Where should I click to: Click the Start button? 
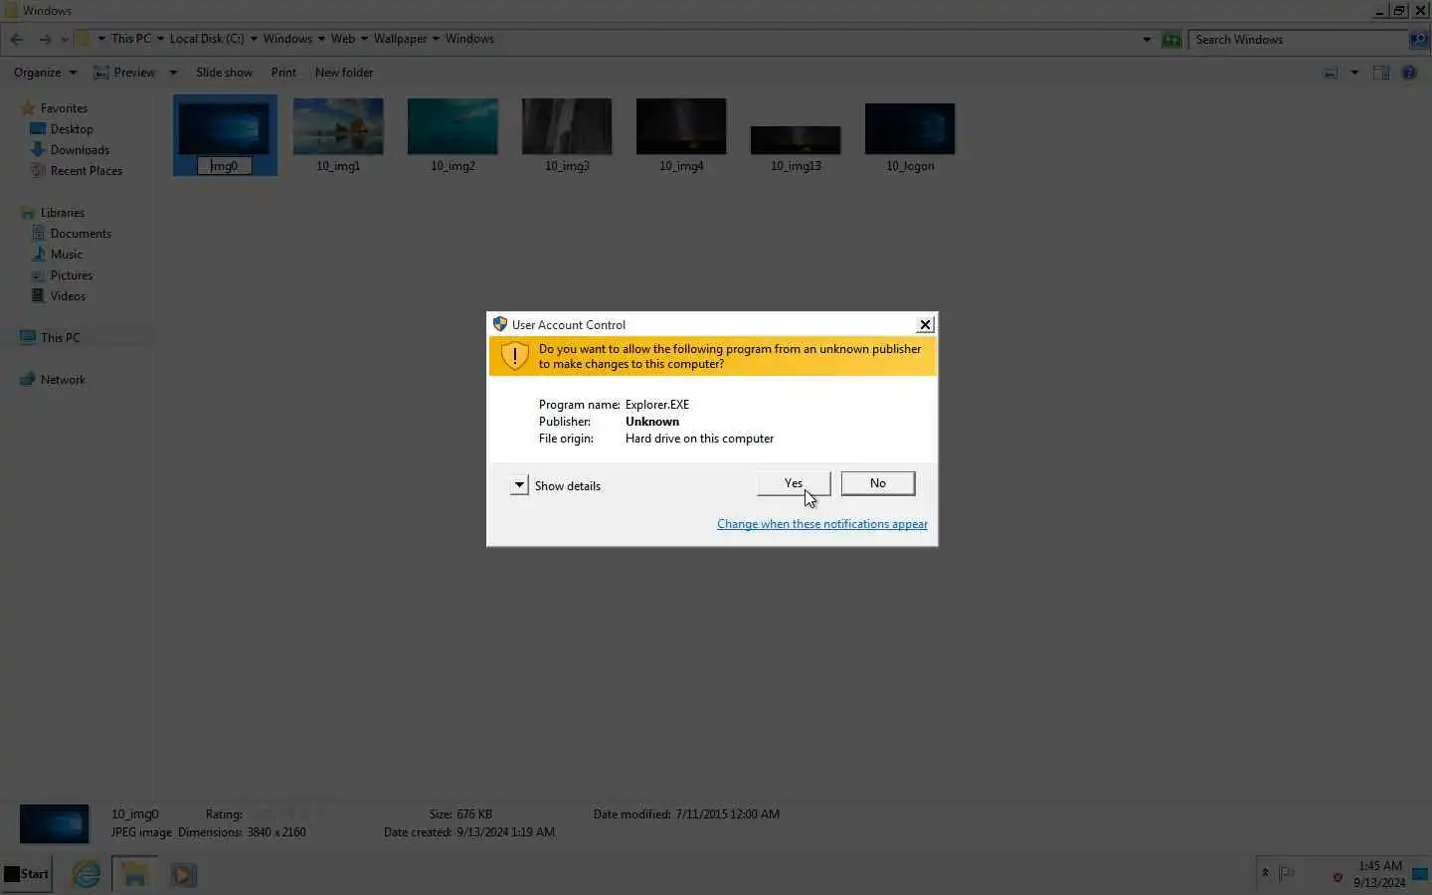[27, 874]
